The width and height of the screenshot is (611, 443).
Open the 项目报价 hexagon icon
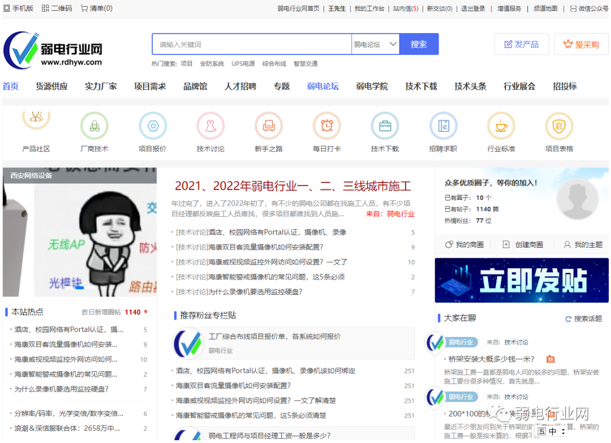(152, 126)
